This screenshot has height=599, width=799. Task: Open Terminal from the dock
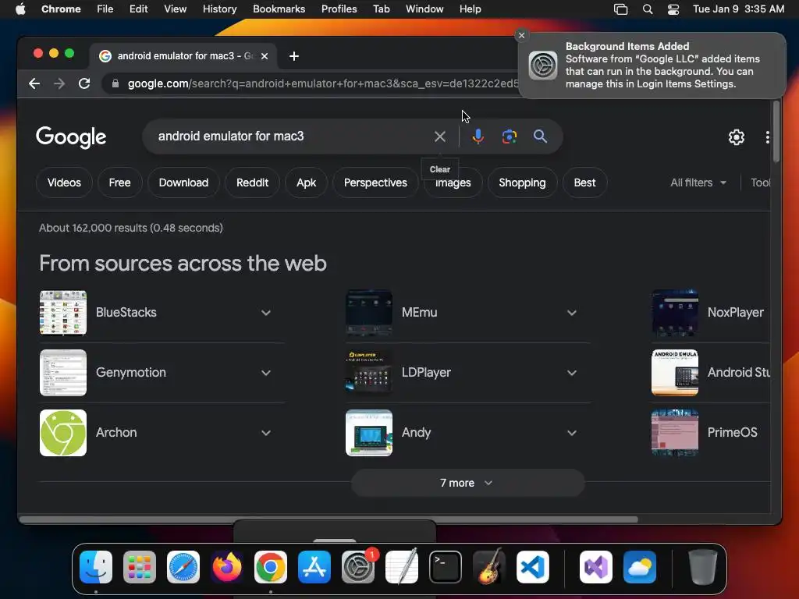(446, 567)
